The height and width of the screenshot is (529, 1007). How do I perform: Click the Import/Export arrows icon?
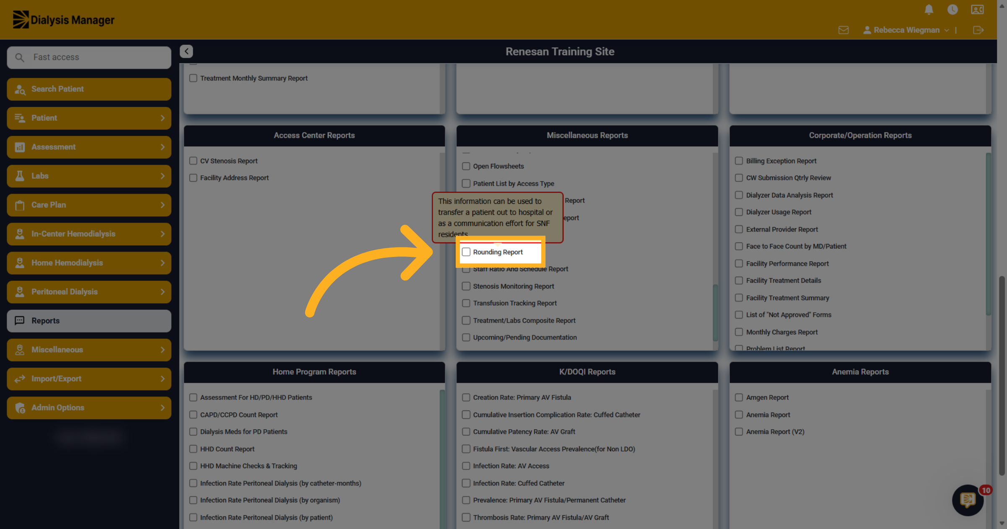pos(20,379)
